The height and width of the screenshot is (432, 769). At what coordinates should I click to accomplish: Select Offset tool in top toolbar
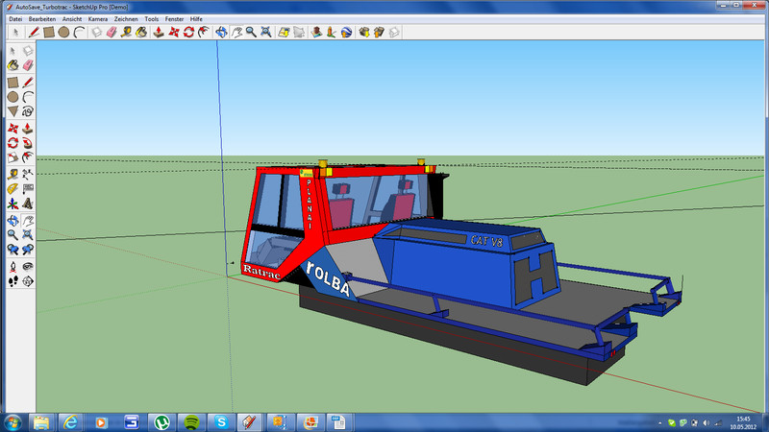pos(204,33)
